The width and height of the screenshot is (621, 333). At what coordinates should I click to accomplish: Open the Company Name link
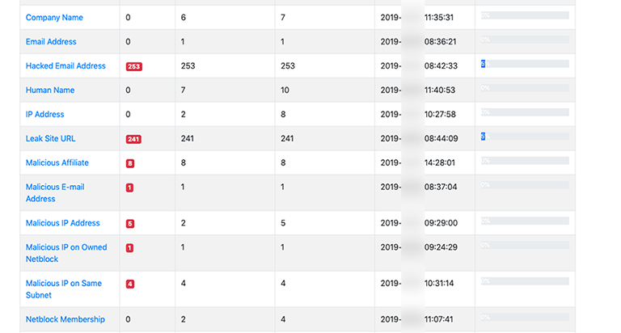click(x=54, y=18)
